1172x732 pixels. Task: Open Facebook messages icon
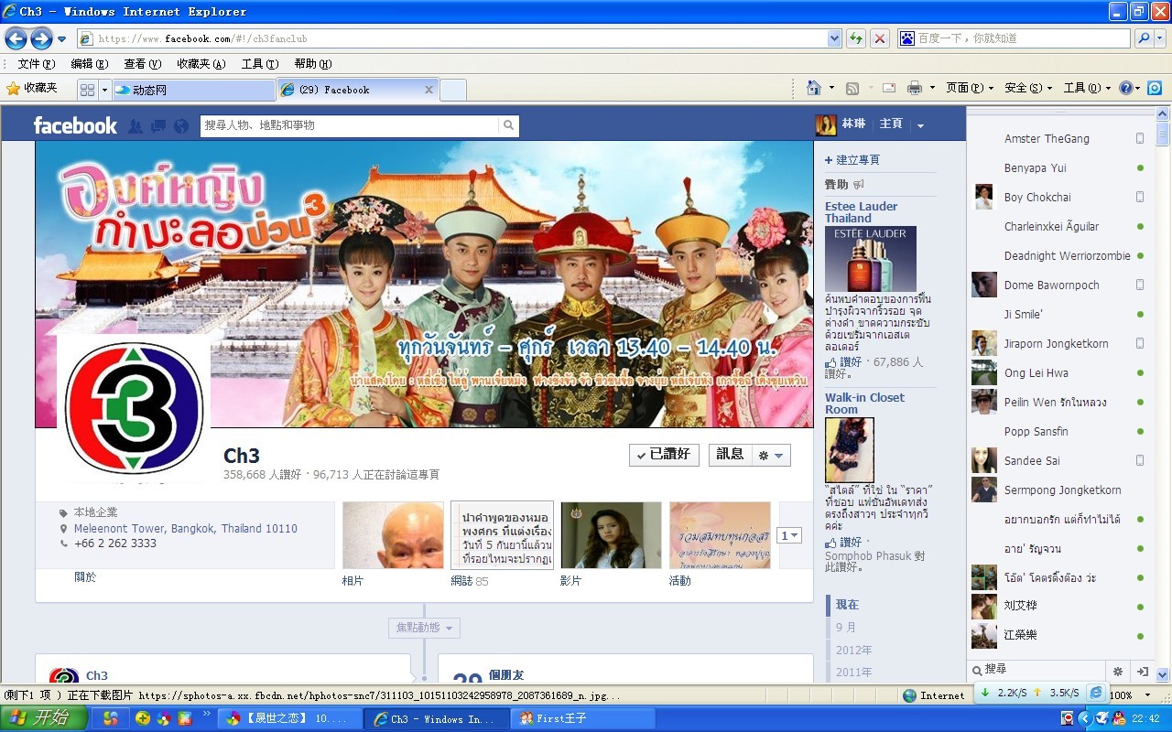pyautogui.click(x=158, y=126)
